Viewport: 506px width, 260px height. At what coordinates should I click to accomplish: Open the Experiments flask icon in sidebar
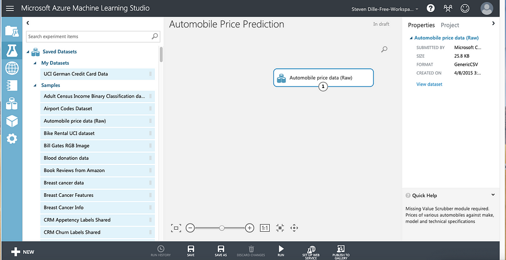click(x=12, y=50)
